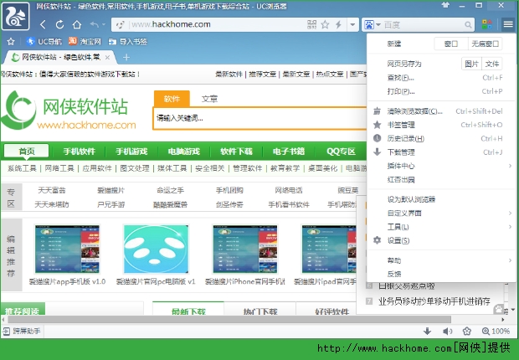
Task: Open 下载管理 from menu
Action: [441, 152]
